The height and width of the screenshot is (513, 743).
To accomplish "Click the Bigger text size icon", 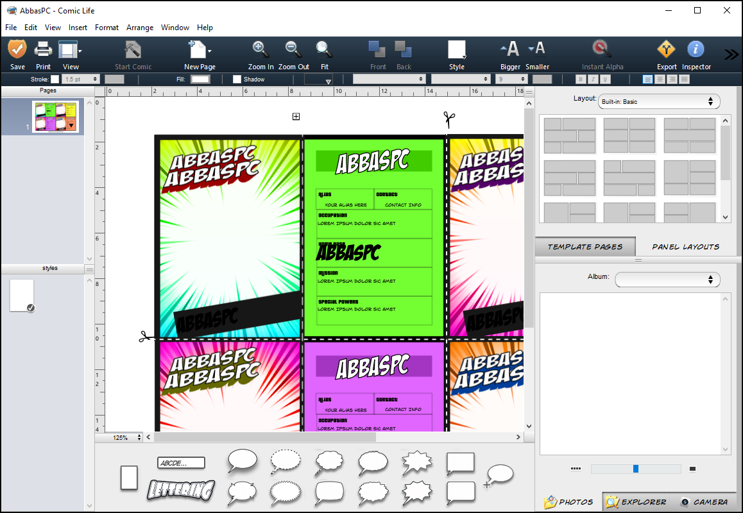I will click(x=510, y=49).
